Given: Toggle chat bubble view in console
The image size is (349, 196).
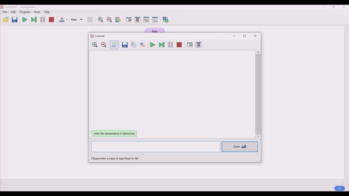Looking at the screenshot, I should point(114,45).
